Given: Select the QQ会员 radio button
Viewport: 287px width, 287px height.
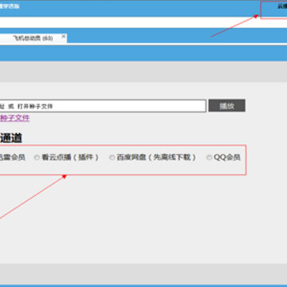Looking at the screenshot, I should point(210,157).
